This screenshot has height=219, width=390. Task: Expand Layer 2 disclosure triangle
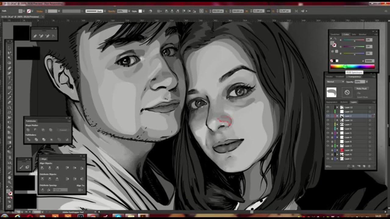pyautogui.click(x=337, y=116)
